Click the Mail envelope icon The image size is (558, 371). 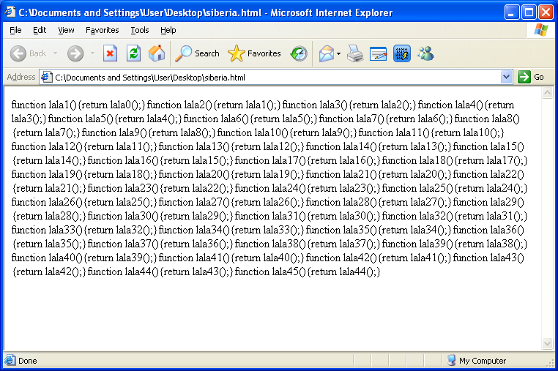click(326, 53)
